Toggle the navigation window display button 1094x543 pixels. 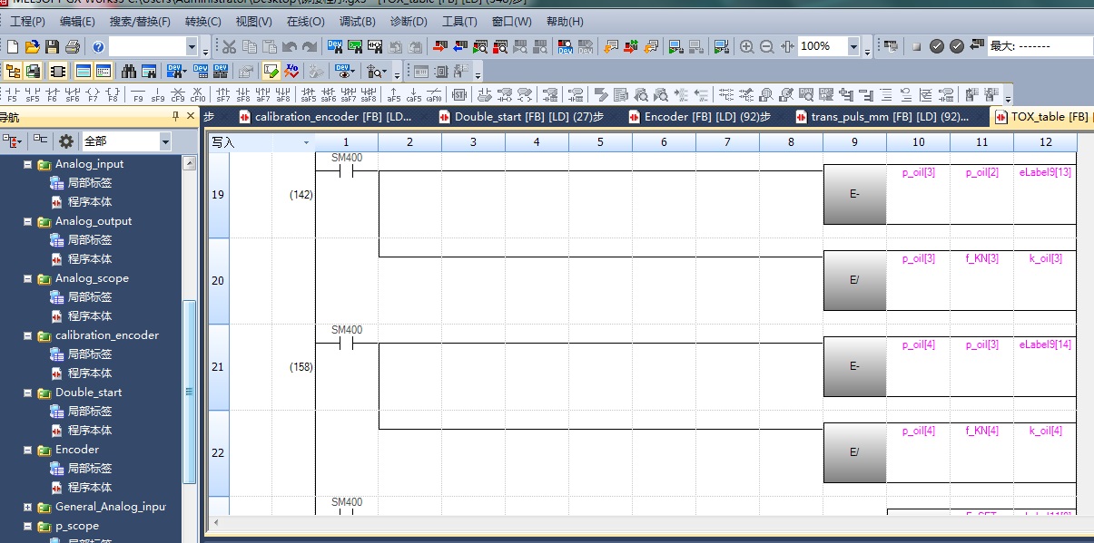tap(13, 71)
